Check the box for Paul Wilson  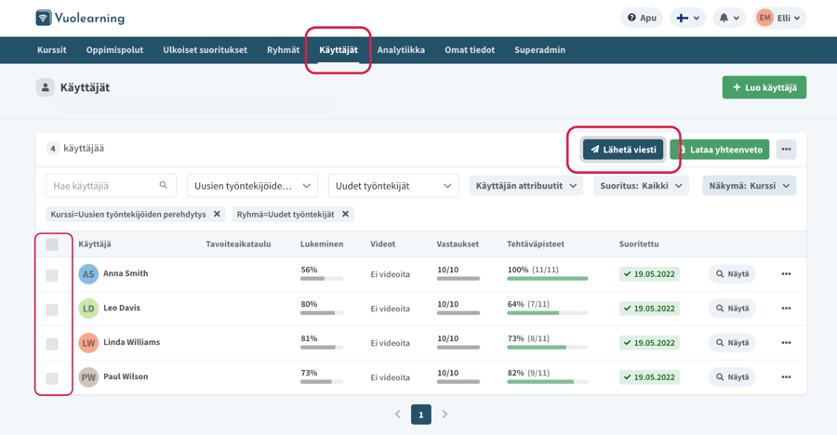click(52, 378)
